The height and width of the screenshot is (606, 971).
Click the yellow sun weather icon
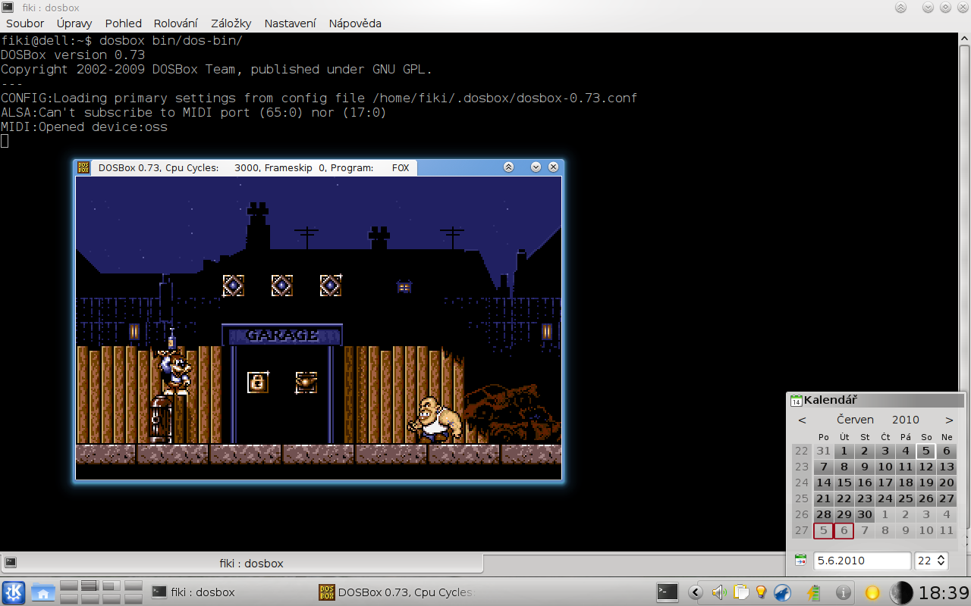[873, 592]
